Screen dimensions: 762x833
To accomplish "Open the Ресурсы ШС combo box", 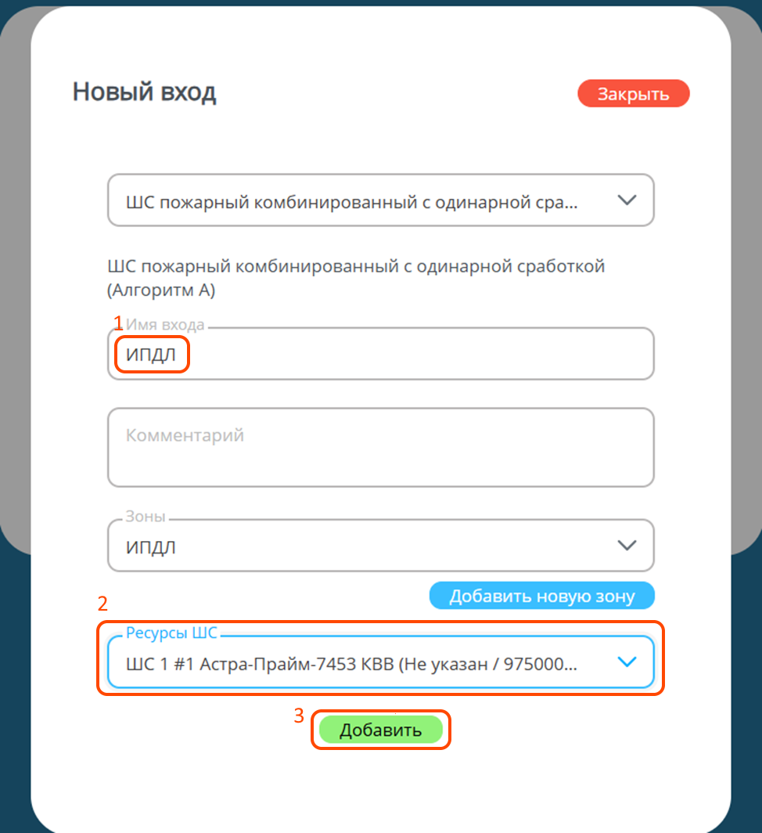I will pyautogui.click(x=380, y=662).
